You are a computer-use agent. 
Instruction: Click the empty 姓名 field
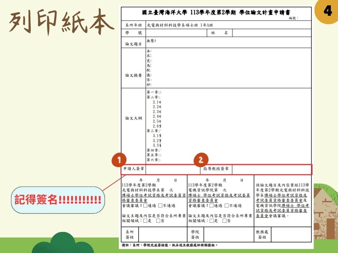[271, 33]
